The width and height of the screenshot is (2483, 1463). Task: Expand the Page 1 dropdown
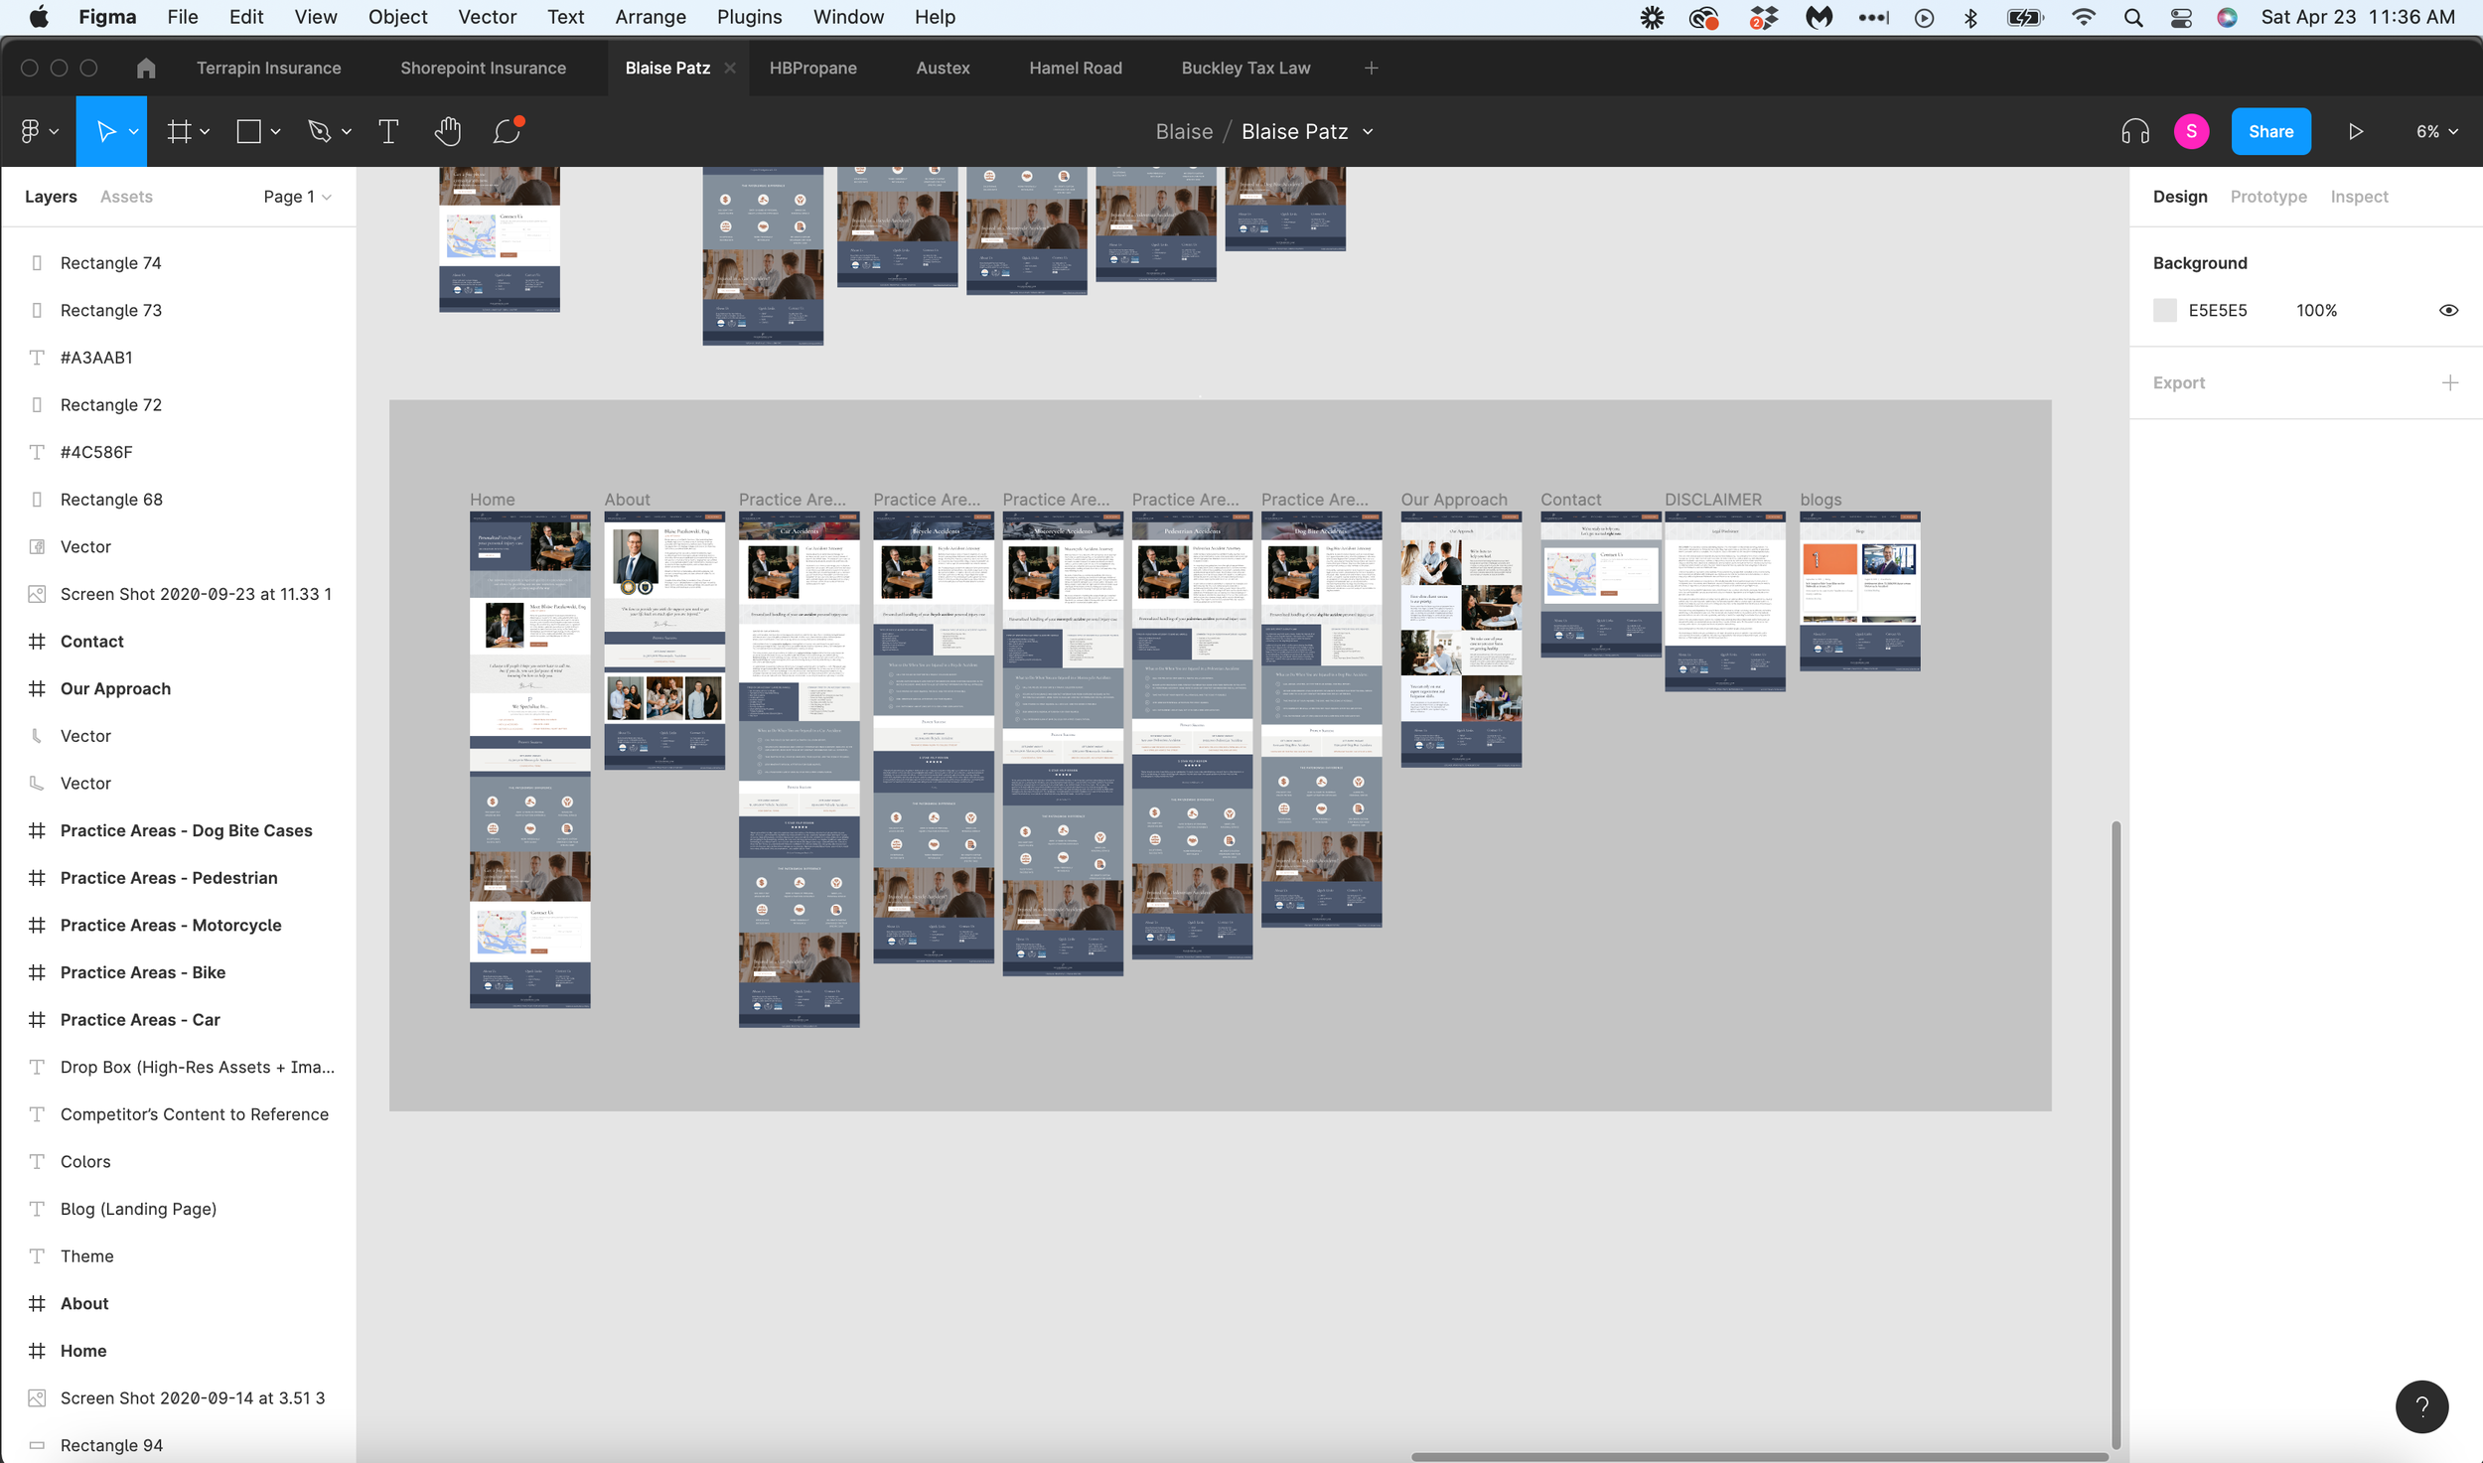[297, 197]
